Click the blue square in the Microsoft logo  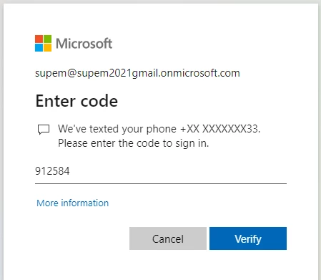pos(39,47)
